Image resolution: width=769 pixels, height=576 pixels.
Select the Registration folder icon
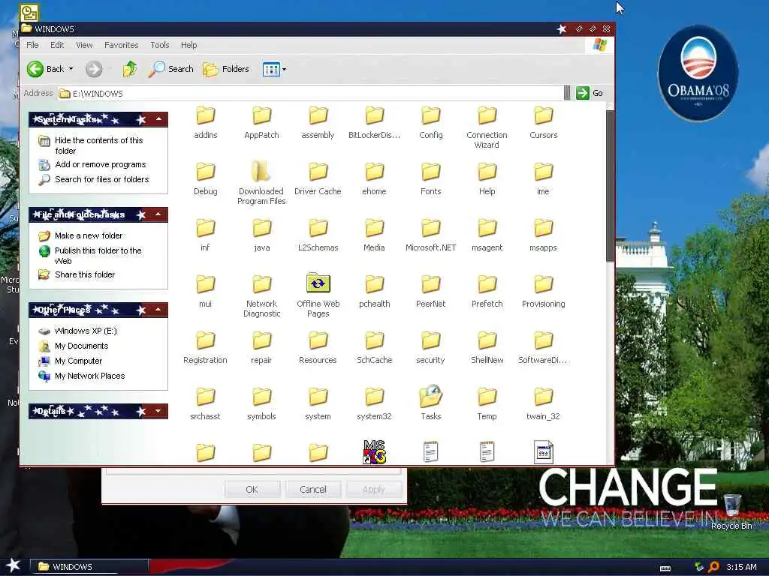(x=206, y=340)
